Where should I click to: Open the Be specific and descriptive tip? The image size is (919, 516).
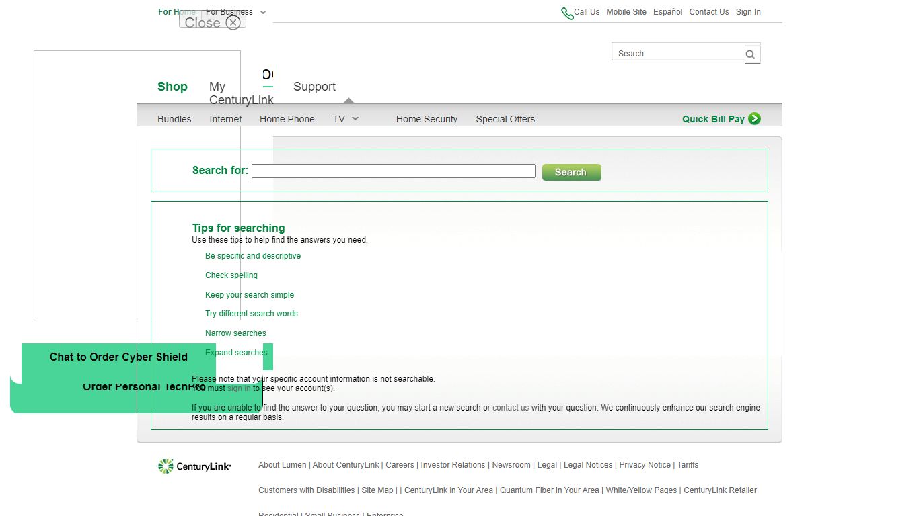pos(253,256)
